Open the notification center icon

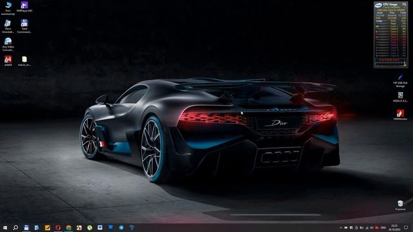(406, 227)
